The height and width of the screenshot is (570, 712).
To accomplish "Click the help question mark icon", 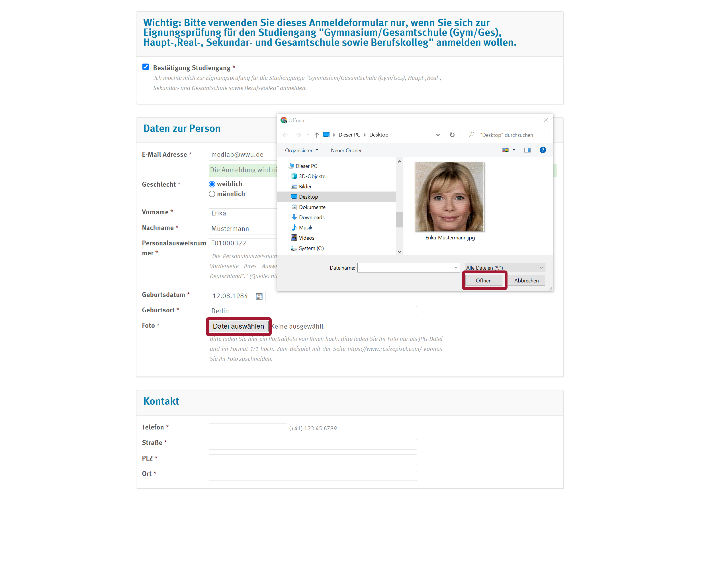I will [x=542, y=150].
